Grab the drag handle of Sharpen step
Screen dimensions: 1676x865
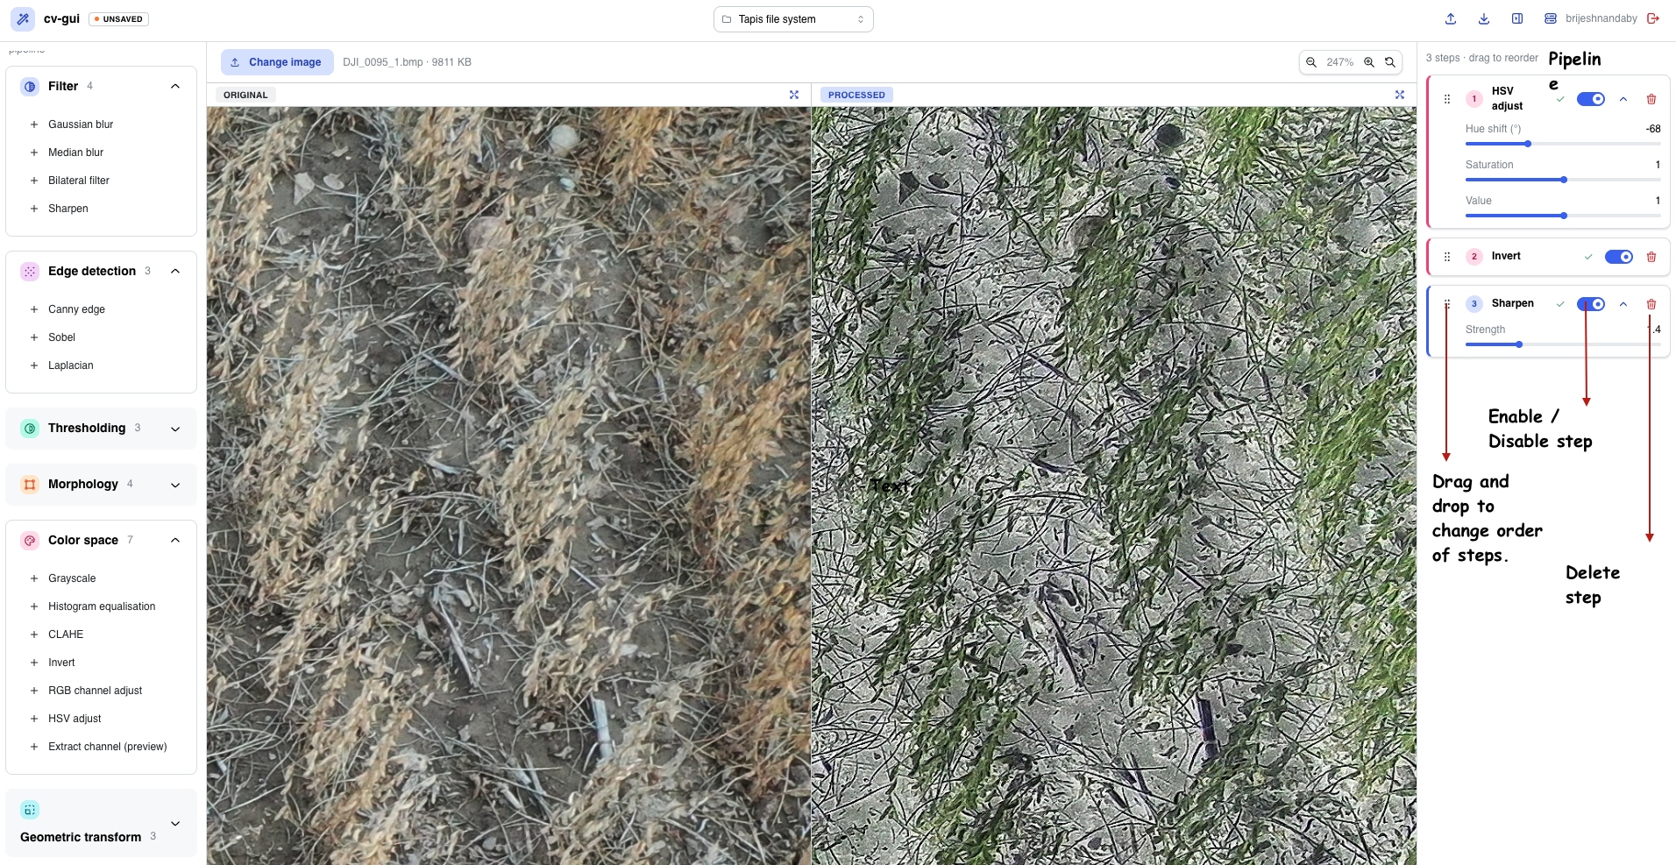1447,304
